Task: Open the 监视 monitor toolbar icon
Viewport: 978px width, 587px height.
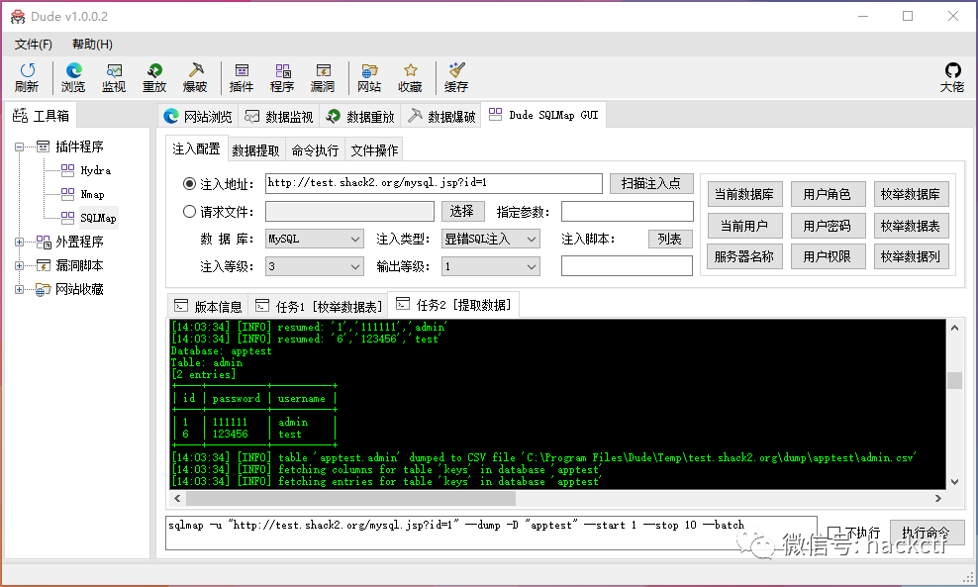Action: 114,70
